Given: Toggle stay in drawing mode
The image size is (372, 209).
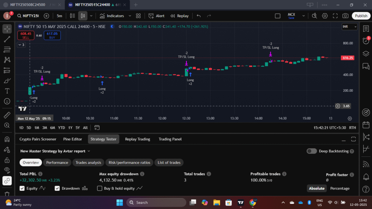Looking at the screenshot, I should tap(7, 150).
